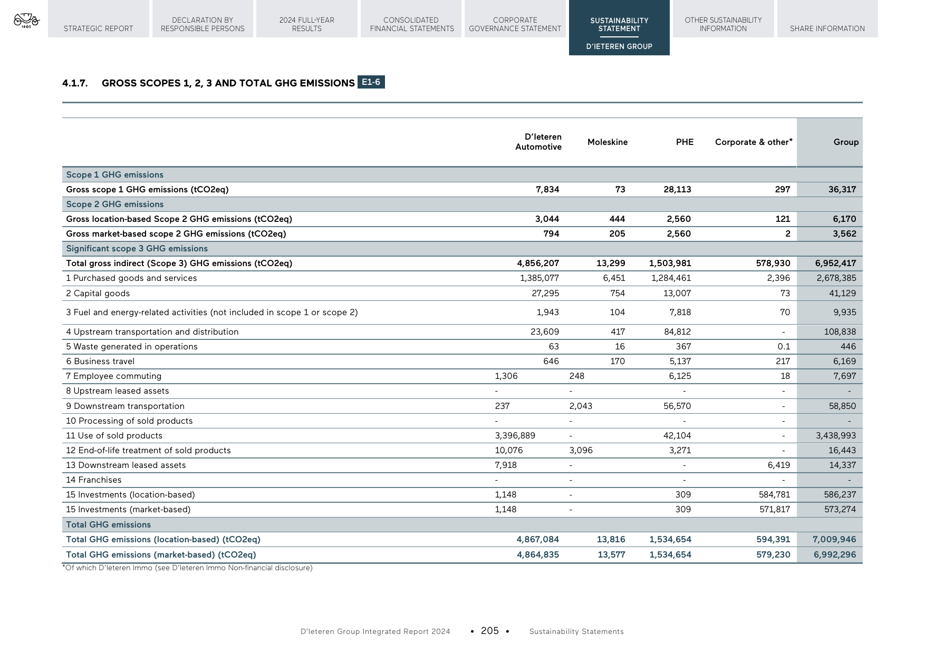925x654 pixels.
Task: Click the '6 Business travel' row label
Action: coord(100,361)
